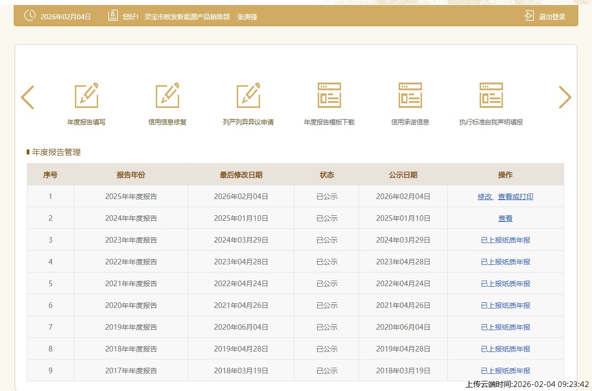Open 列严列异异议申请 icon
592x391 pixels.
point(248,95)
